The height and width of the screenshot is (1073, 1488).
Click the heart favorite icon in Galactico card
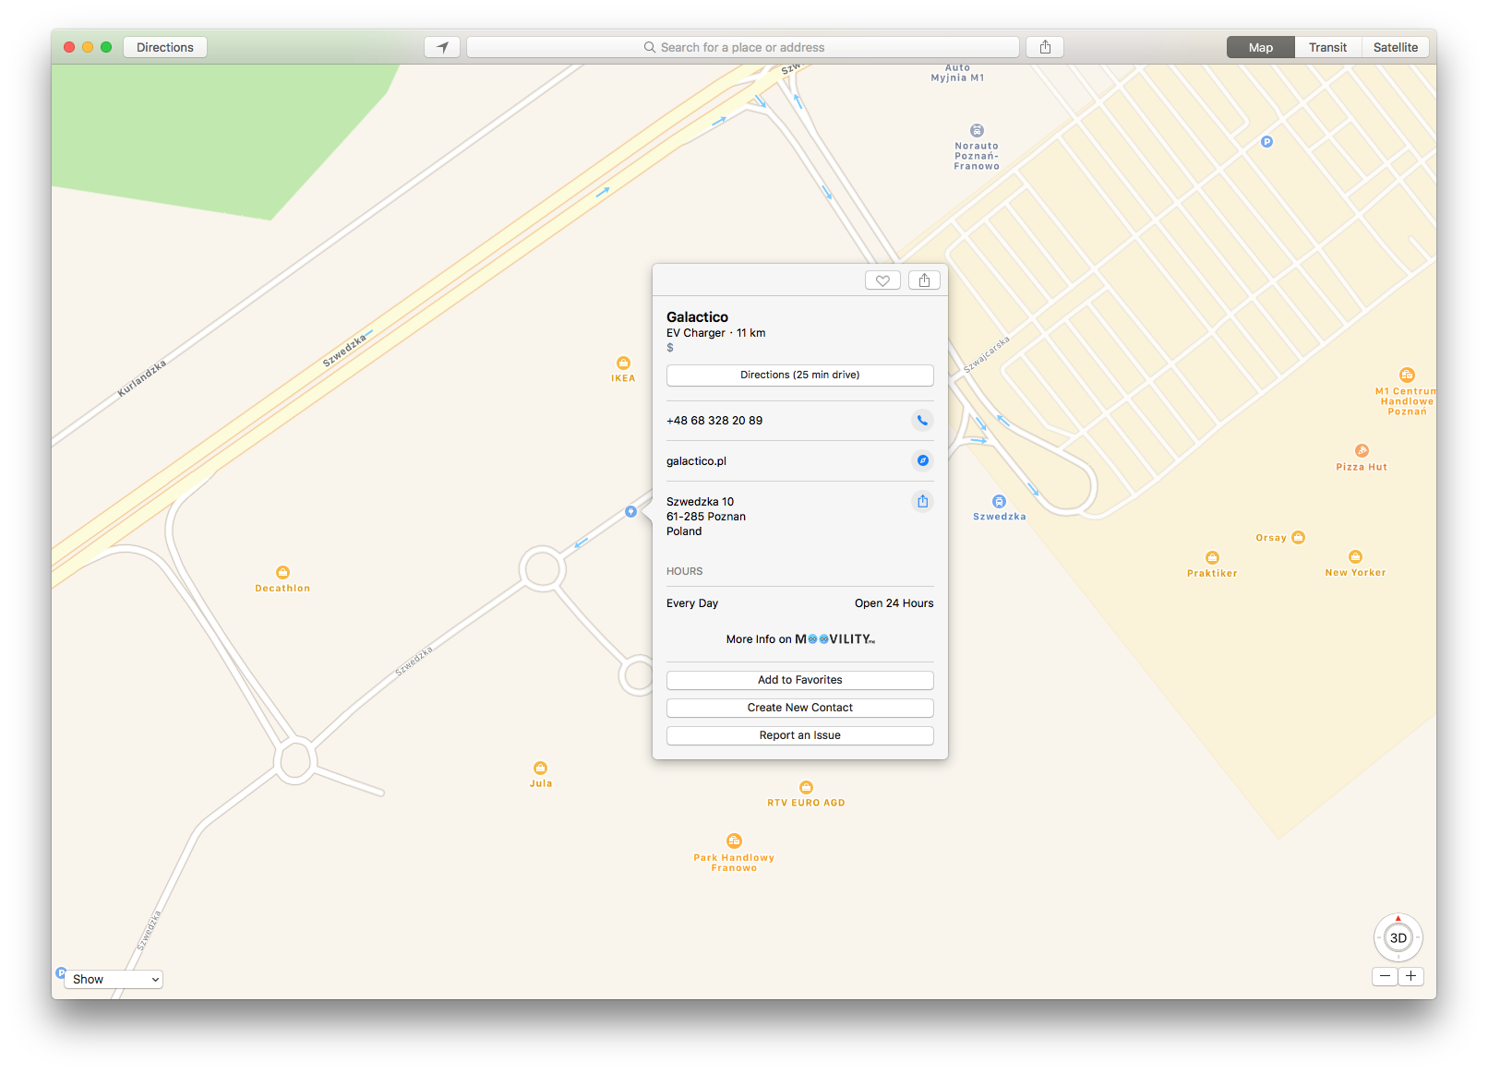tap(882, 280)
